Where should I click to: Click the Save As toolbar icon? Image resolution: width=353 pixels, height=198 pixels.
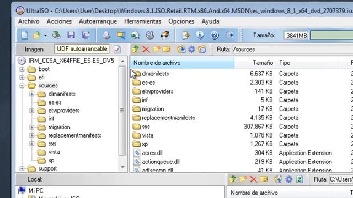(86, 35)
